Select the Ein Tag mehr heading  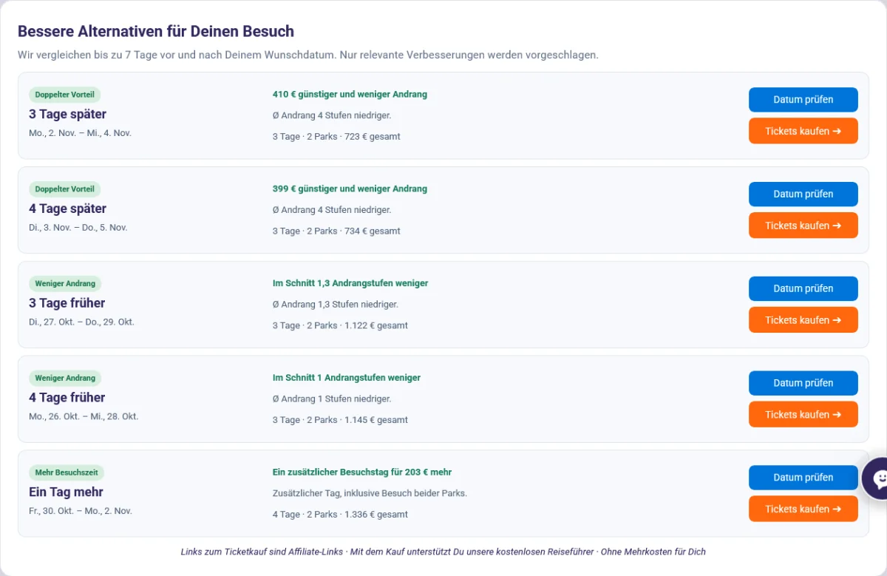[66, 492]
